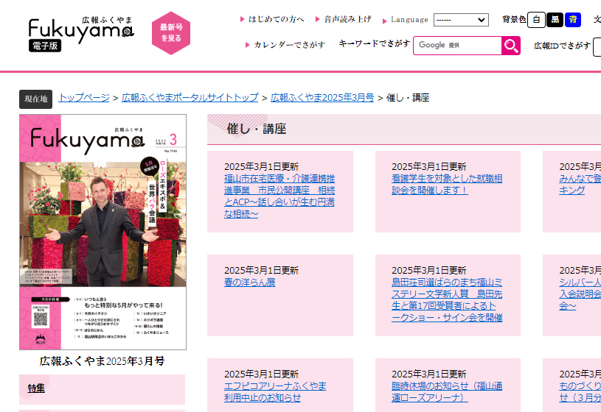This screenshot has height=412, width=601.
Task: Focus the Google keyword search field
Action: pyautogui.click(x=457, y=46)
